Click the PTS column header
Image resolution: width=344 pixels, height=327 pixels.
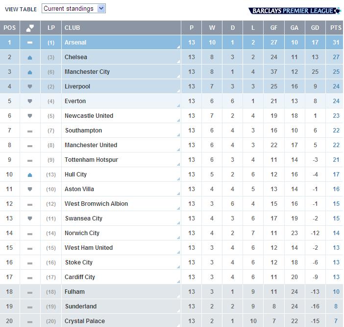(336, 28)
